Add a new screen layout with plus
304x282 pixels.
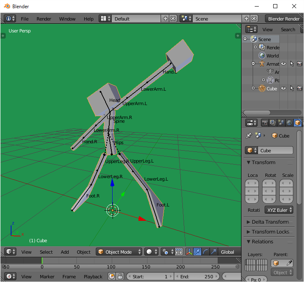(x=166, y=19)
